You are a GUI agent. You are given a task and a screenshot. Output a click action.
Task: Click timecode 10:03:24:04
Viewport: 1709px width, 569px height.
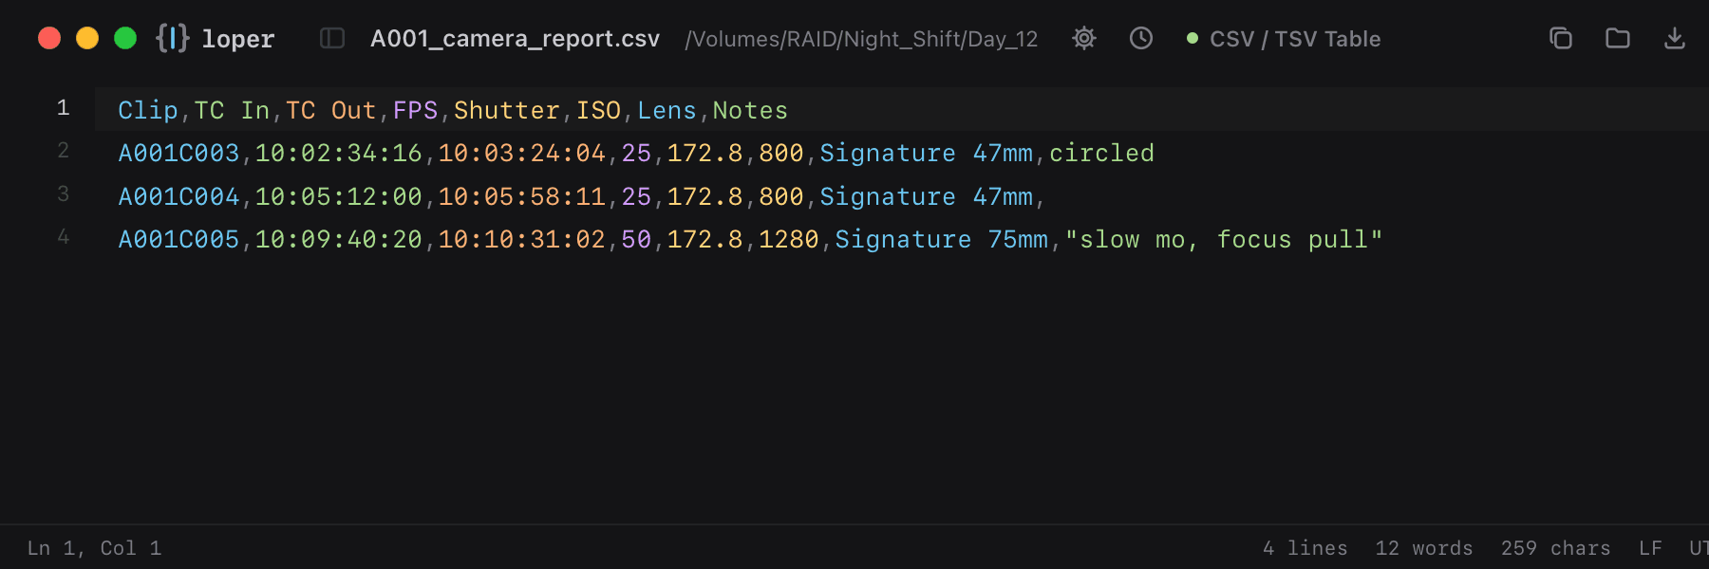pos(522,153)
